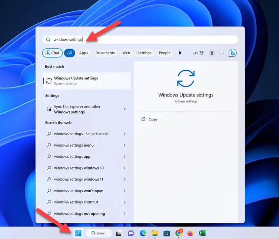
Task: Open Microsoft Edge from the taskbar
Action: (143, 233)
